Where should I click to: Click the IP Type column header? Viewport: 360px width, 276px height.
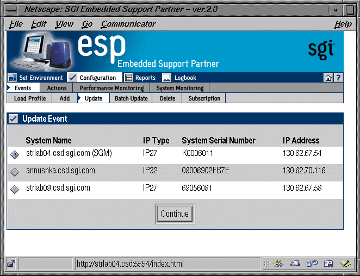click(156, 140)
